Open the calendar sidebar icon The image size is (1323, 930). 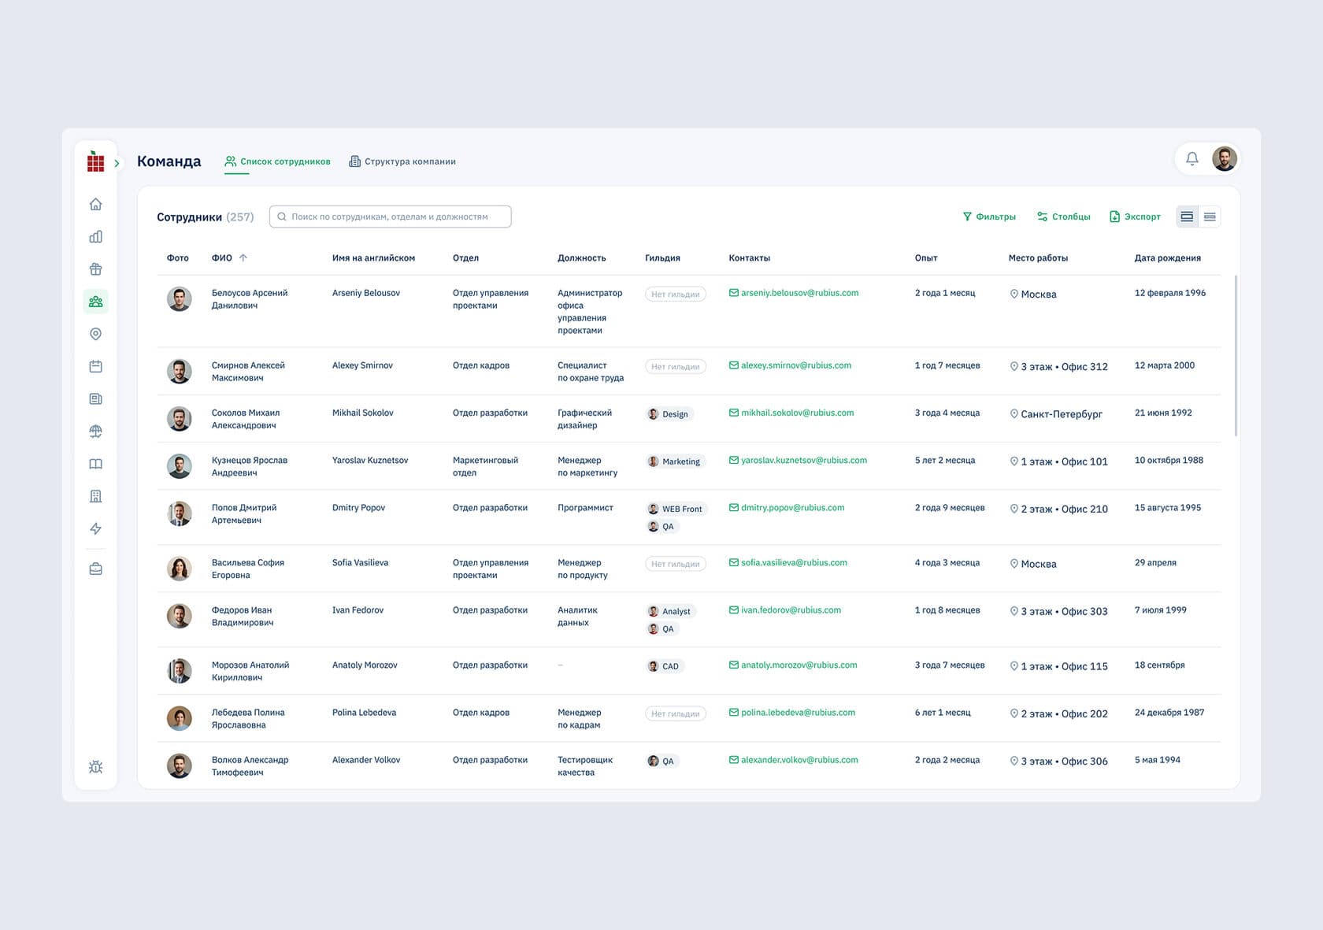point(95,366)
